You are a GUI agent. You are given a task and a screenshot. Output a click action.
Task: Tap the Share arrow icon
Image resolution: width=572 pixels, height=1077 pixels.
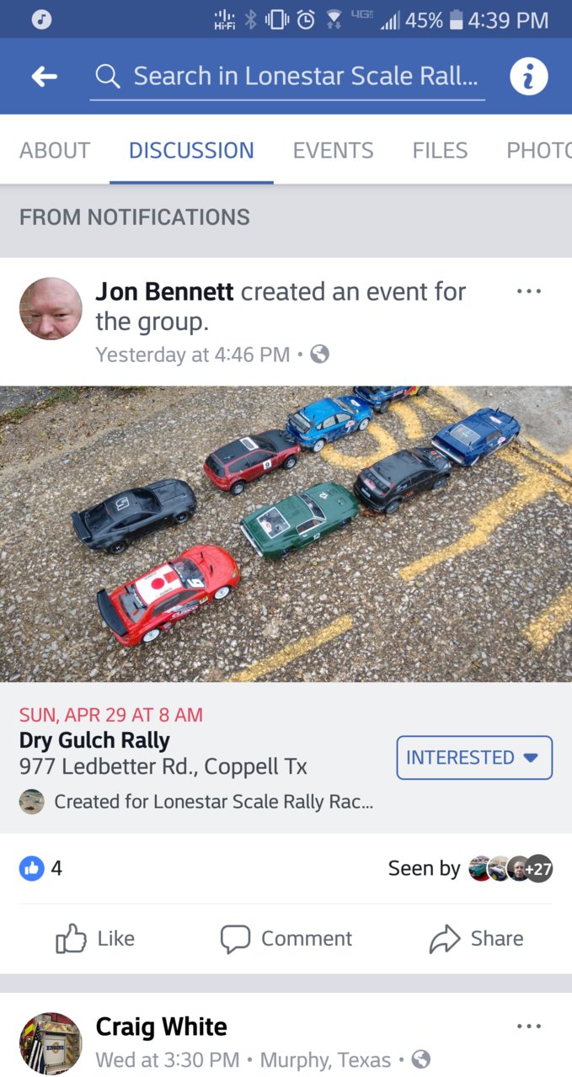point(445,939)
